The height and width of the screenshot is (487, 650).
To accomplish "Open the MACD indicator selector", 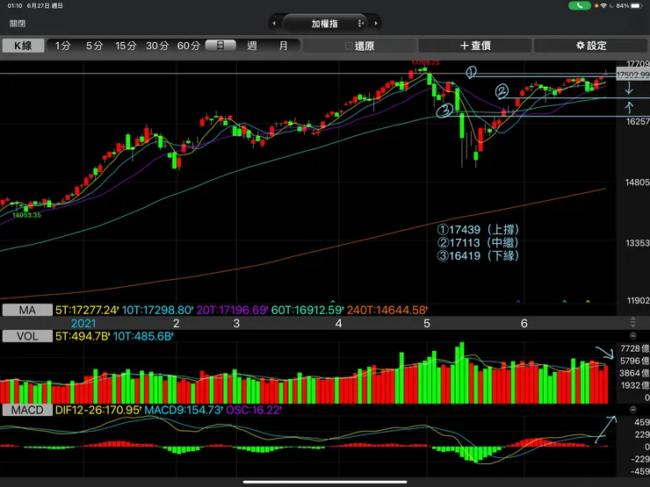I will (27, 410).
